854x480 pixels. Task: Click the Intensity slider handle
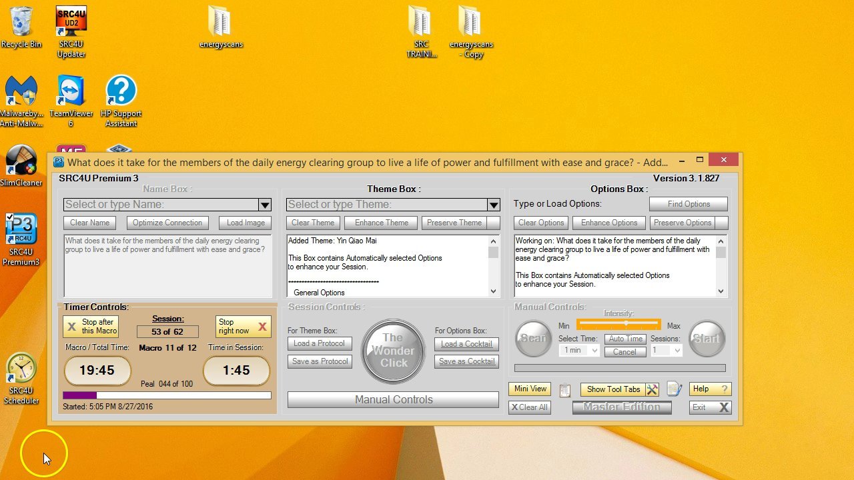[626, 324]
